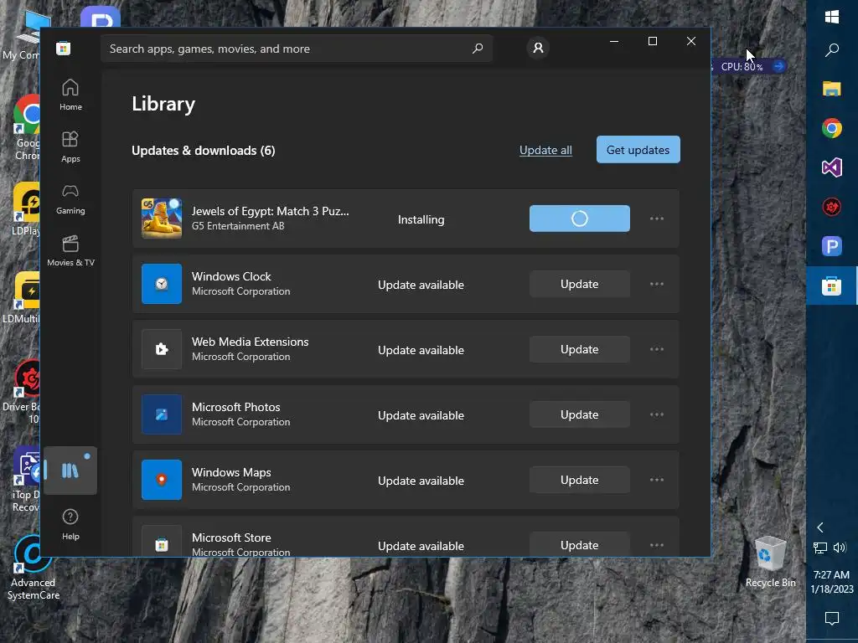Click the network icon in system tray

tap(819, 548)
